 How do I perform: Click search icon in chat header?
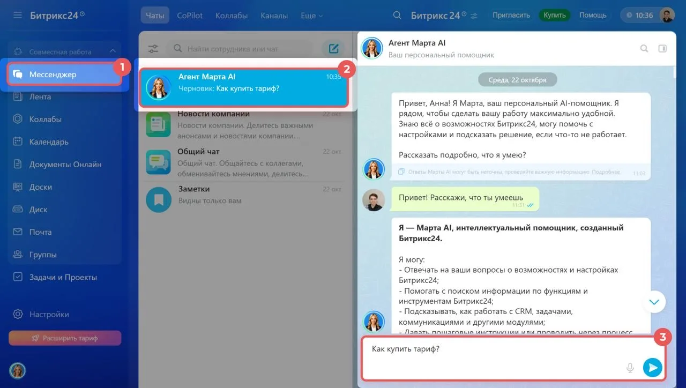(644, 49)
